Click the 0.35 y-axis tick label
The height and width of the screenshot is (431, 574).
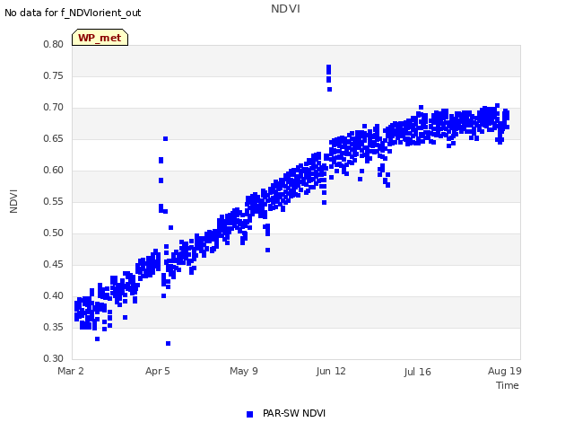[x=54, y=327]
